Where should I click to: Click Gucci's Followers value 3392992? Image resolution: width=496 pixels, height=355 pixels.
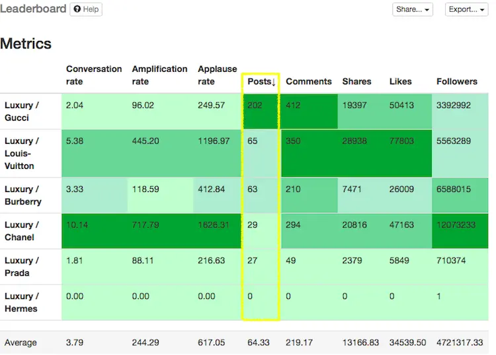[x=454, y=105]
